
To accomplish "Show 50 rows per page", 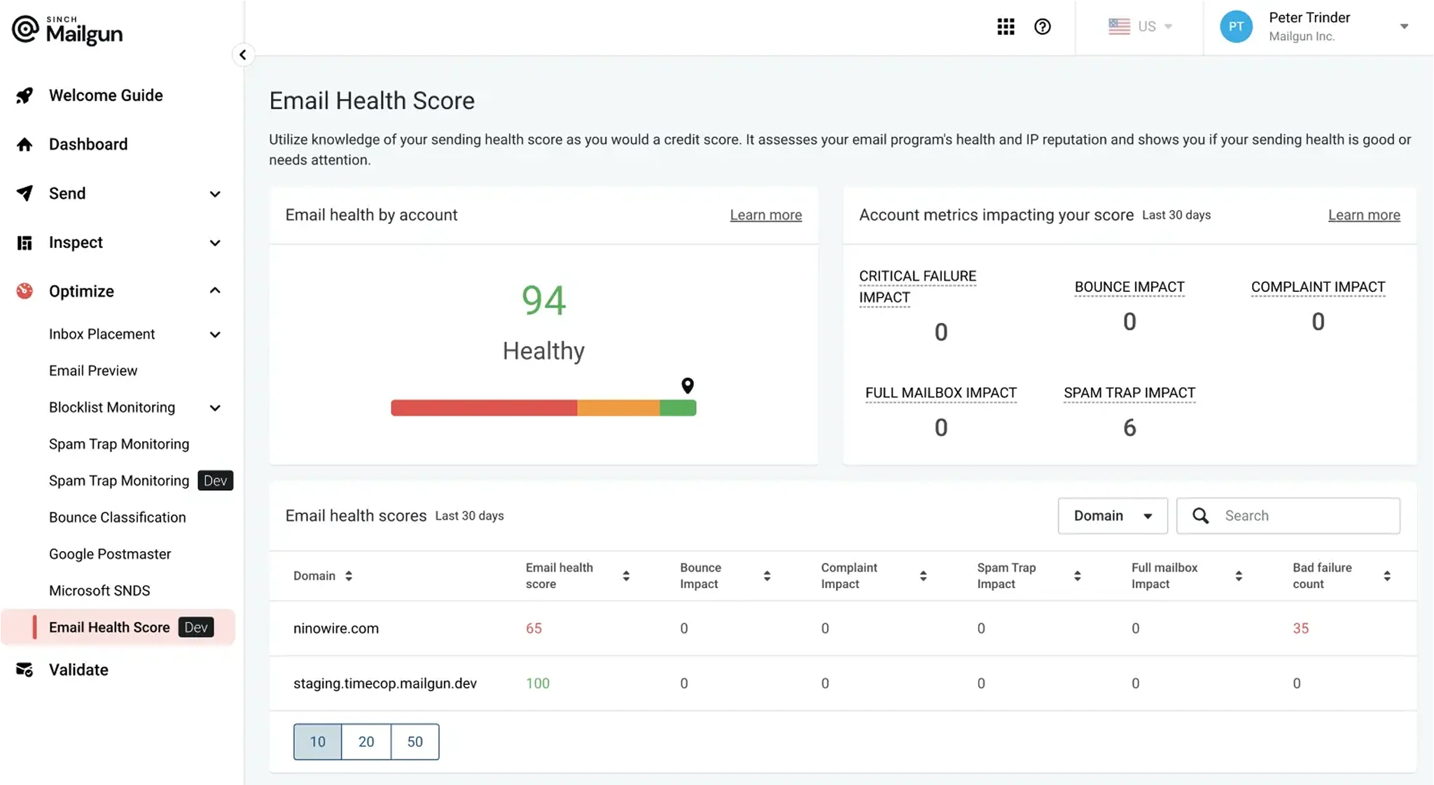I will [x=415, y=742].
